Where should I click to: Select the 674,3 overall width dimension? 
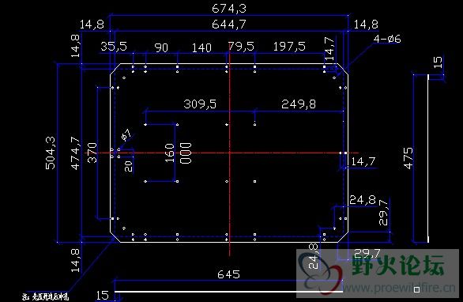229,8
